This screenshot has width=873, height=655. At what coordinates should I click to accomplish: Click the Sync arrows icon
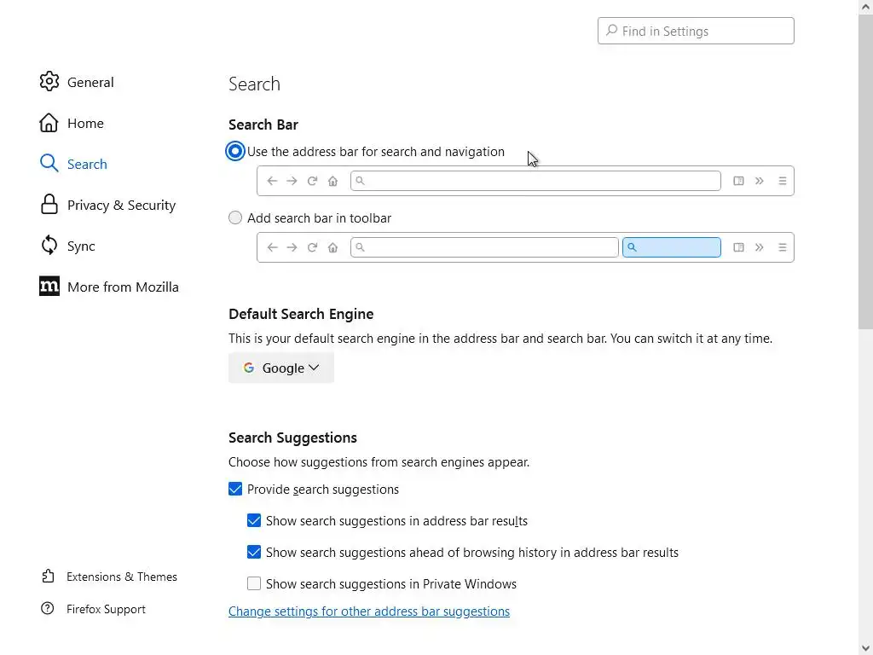point(49,246)
